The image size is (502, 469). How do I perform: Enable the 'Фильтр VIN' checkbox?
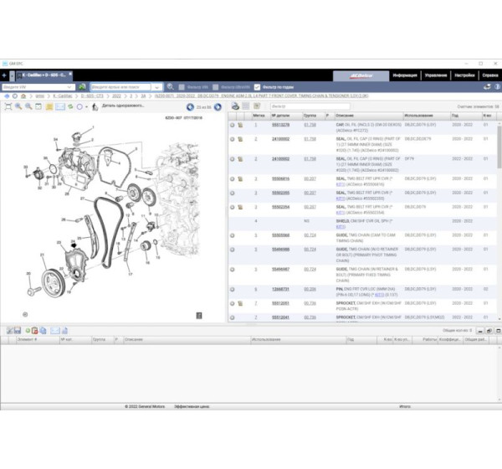tap(182, 86)
